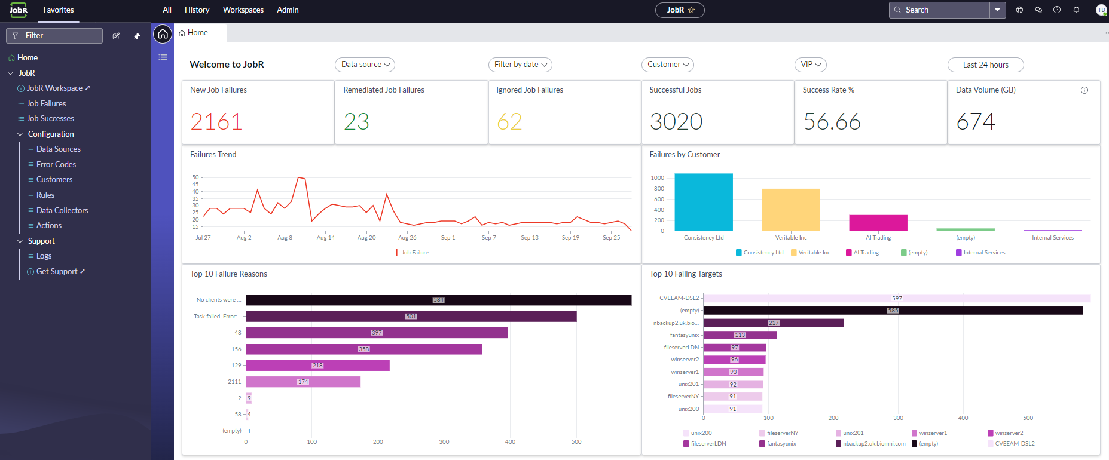Viewport: 1109px width, 460px height.
Task: Open the help question mark icon
Action: coord(1057,10)
